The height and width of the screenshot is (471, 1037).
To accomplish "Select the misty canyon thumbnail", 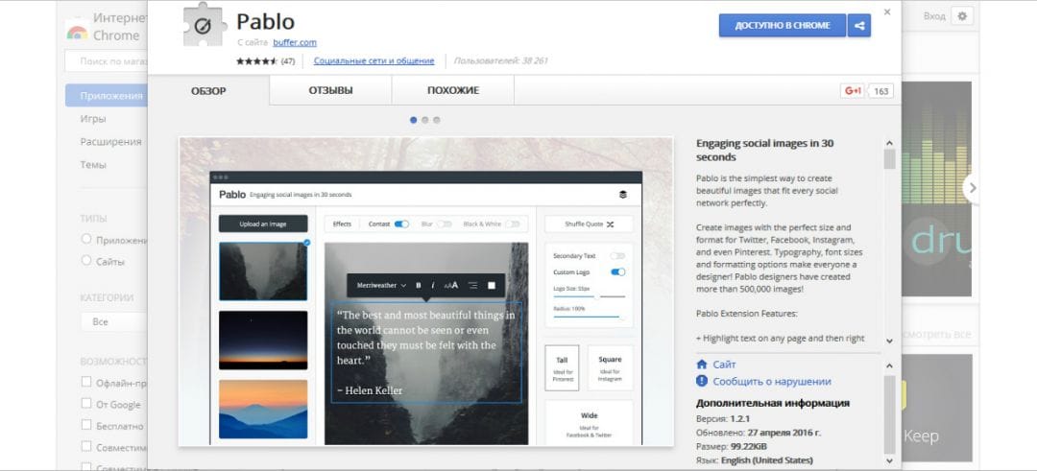I will (263, 271).
